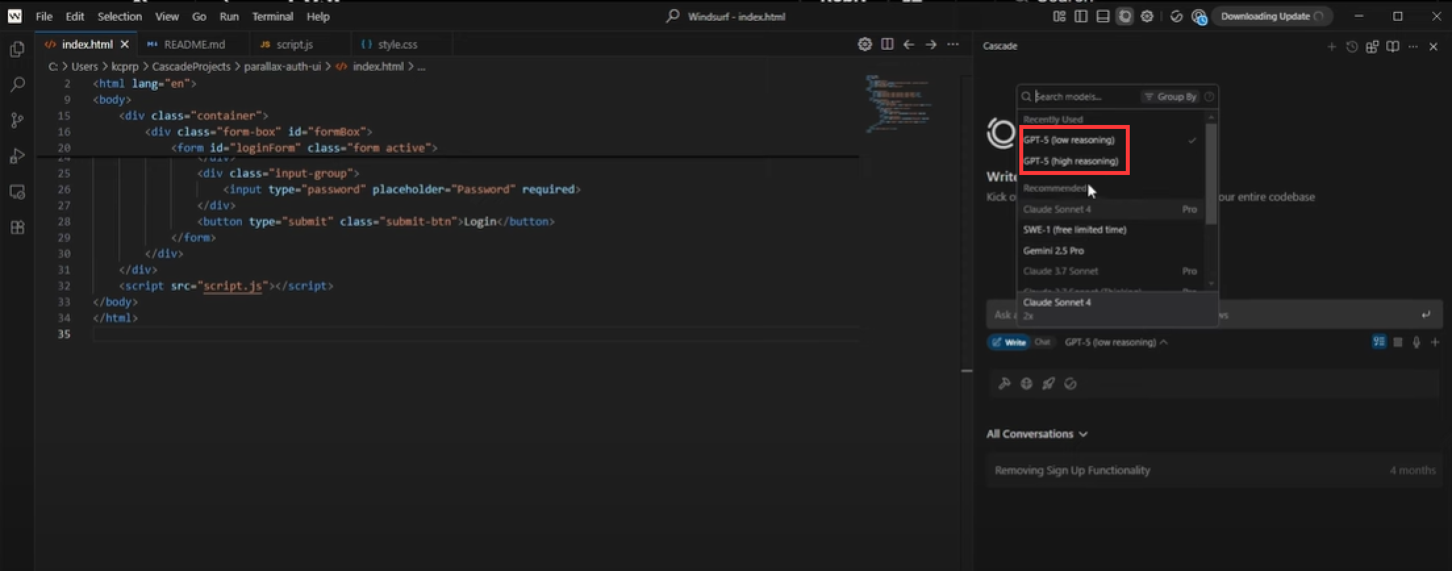Open the Edit menu
1452x571 pixels.
[75, 16]
